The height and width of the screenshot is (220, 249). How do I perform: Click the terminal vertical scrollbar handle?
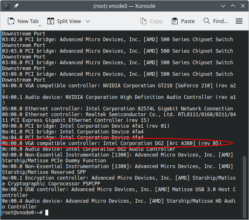click(x=244, y=187)
